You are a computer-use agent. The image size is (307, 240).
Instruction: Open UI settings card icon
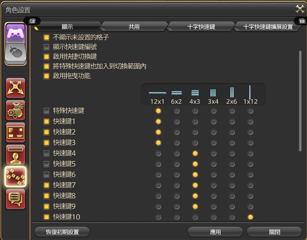[x=15, y=132]
